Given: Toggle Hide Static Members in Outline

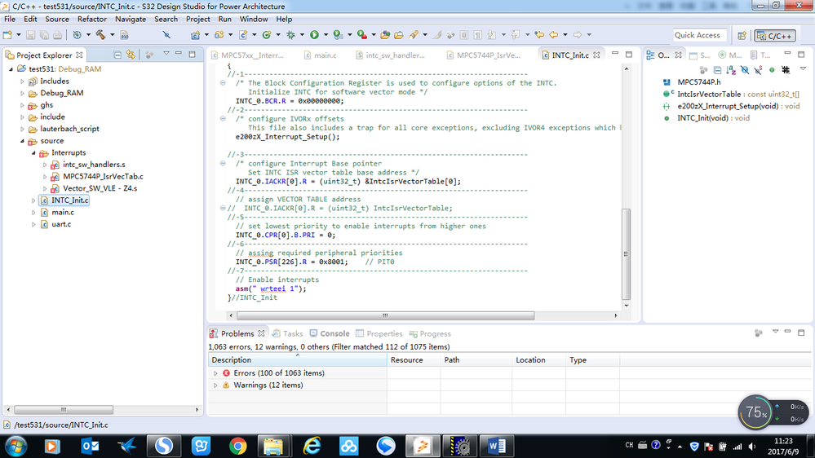Looking at the screenshot, I should tap(759, 69).
